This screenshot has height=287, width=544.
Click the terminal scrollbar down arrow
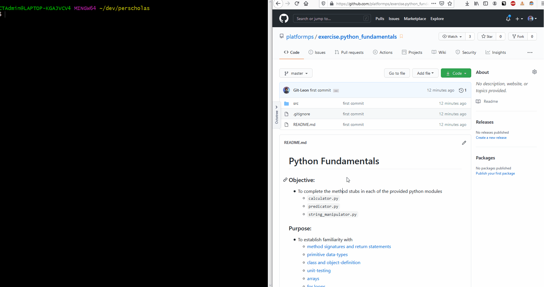pyautogui.click(x=270, y=285)
